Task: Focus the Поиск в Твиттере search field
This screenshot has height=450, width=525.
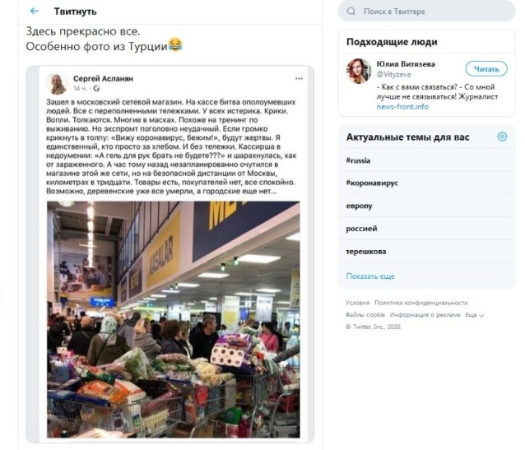Action: 426,11
